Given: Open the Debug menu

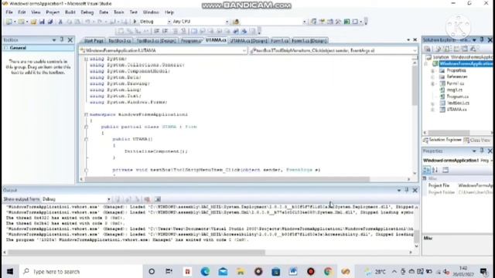Looking at the screenshot, I should (x=87, y=12).
